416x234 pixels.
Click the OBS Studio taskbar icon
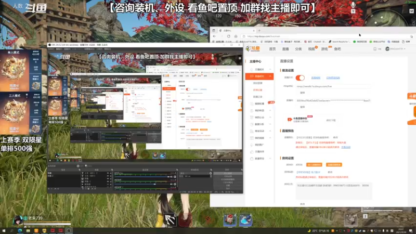(69, 231)
